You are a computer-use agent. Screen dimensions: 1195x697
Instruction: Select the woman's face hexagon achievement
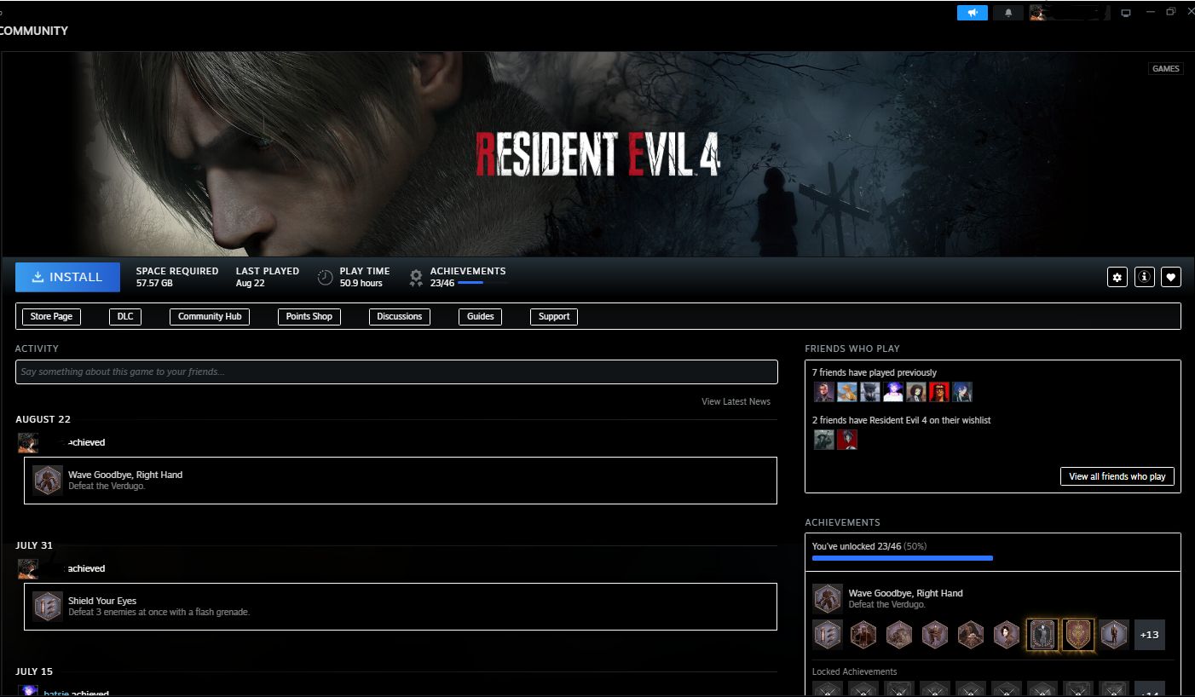[x=1007, y=635]
